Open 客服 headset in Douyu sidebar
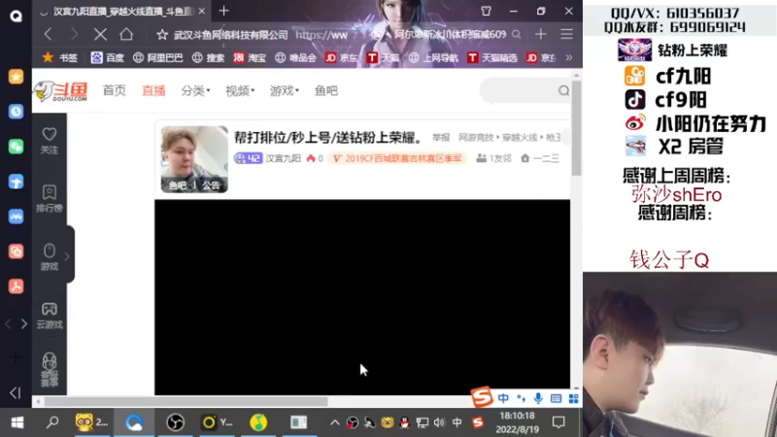Viewport: 777px width, 437px height. [x=50, y=370]
